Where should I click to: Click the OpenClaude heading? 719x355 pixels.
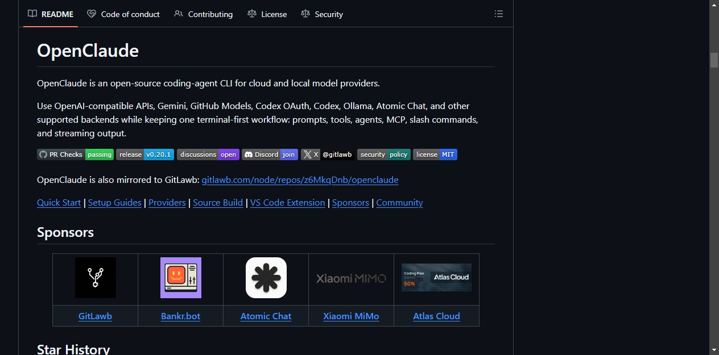coord(88,51)
